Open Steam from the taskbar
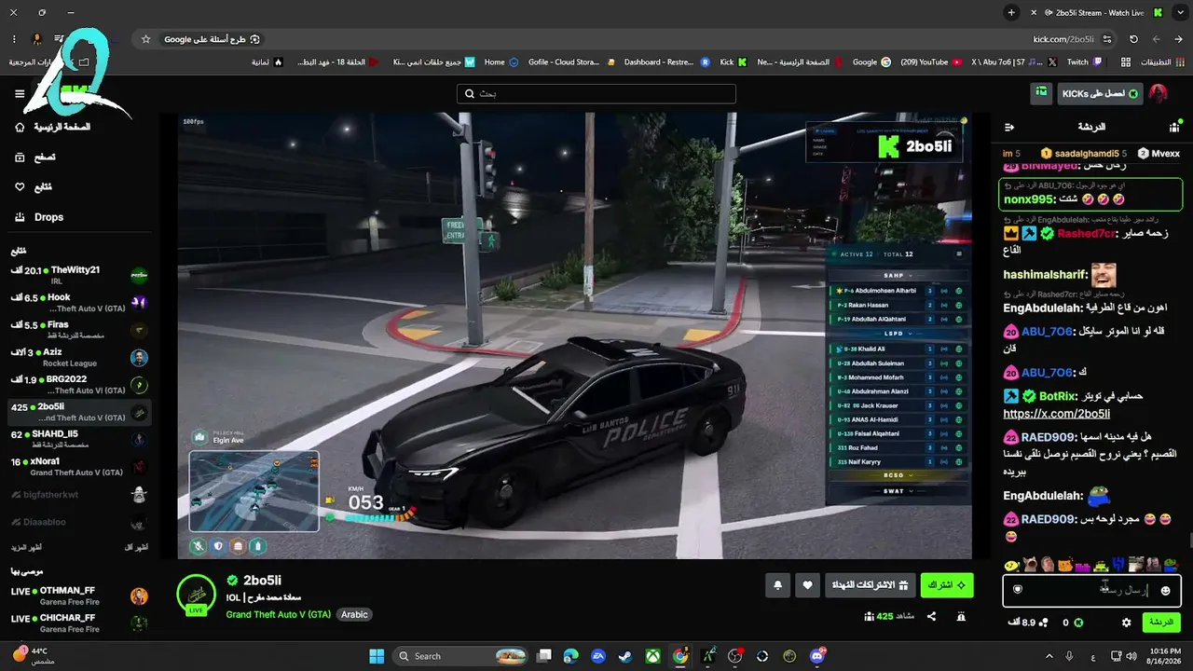The height and width of the screenshot is (671, 1193). coord(624,656)
